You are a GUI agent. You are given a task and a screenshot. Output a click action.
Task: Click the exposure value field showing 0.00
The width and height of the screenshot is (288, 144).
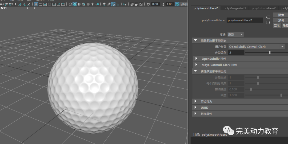coord(155,4)
